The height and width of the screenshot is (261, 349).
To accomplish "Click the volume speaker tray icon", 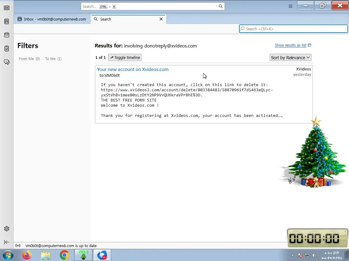I will tap(314, 256).
